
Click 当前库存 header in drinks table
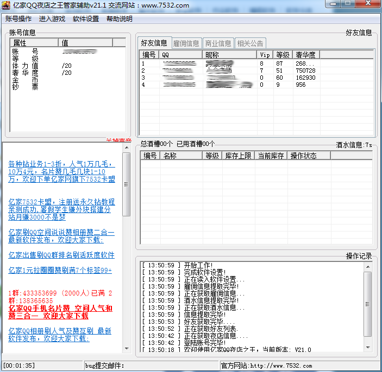(271, 156)
